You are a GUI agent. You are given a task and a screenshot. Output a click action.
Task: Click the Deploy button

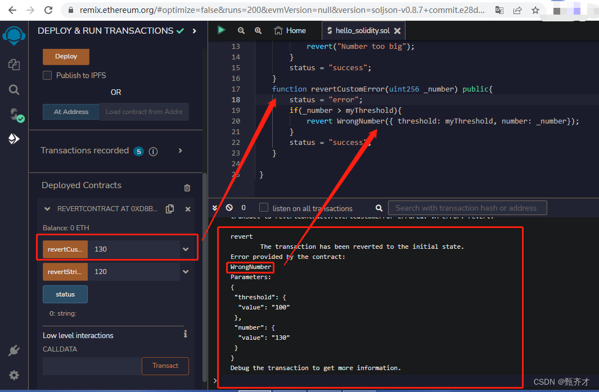[66, 56]
